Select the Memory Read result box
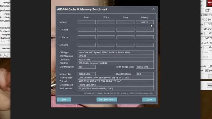 pos(87,22)
